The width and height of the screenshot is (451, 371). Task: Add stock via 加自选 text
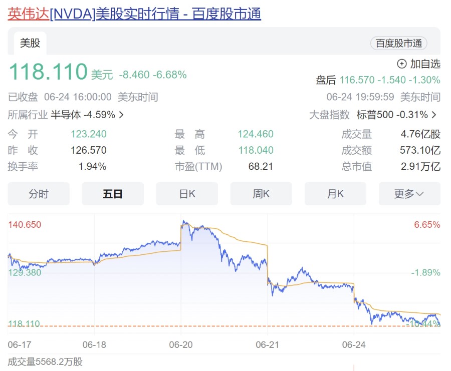click(425, 64)
